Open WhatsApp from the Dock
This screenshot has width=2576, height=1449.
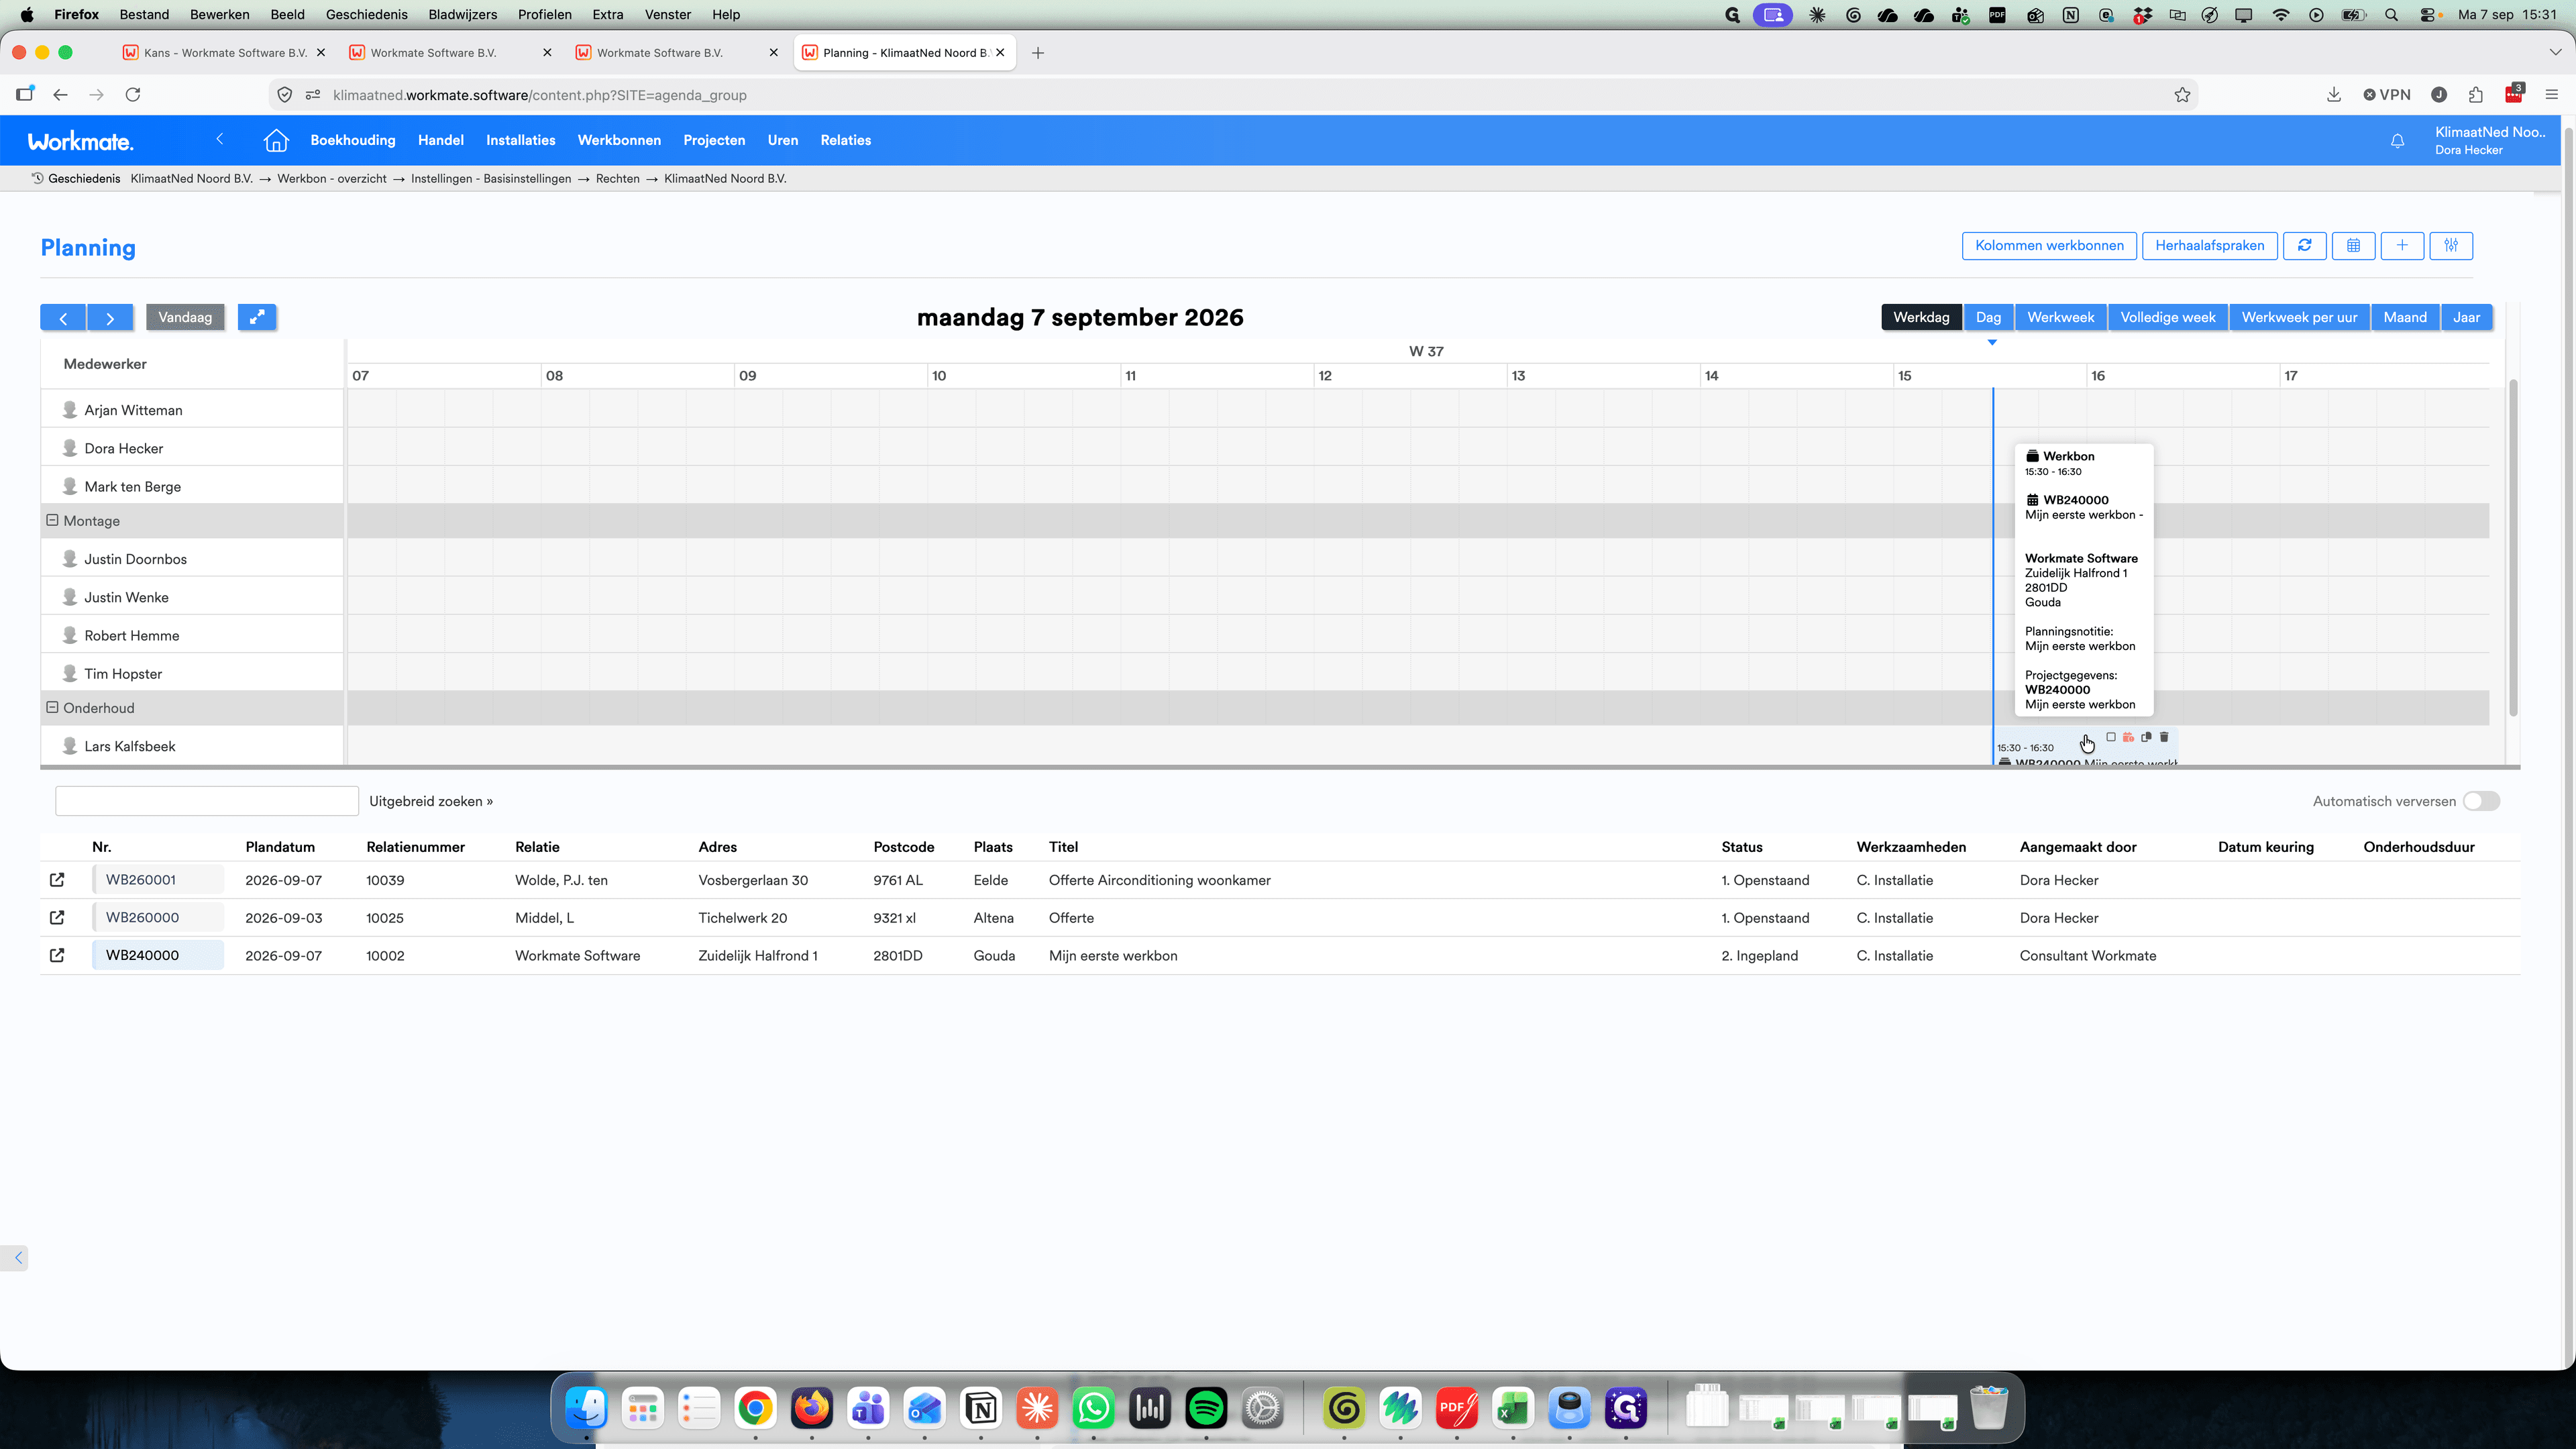[1094, 1408]
